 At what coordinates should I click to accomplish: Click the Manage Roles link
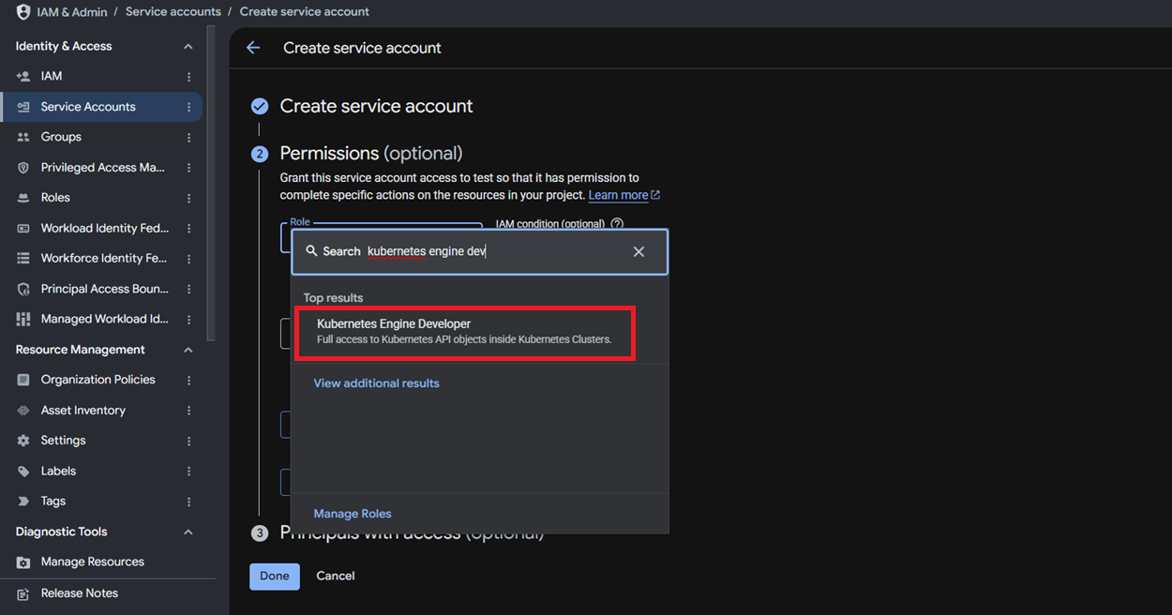click(353, 514)
